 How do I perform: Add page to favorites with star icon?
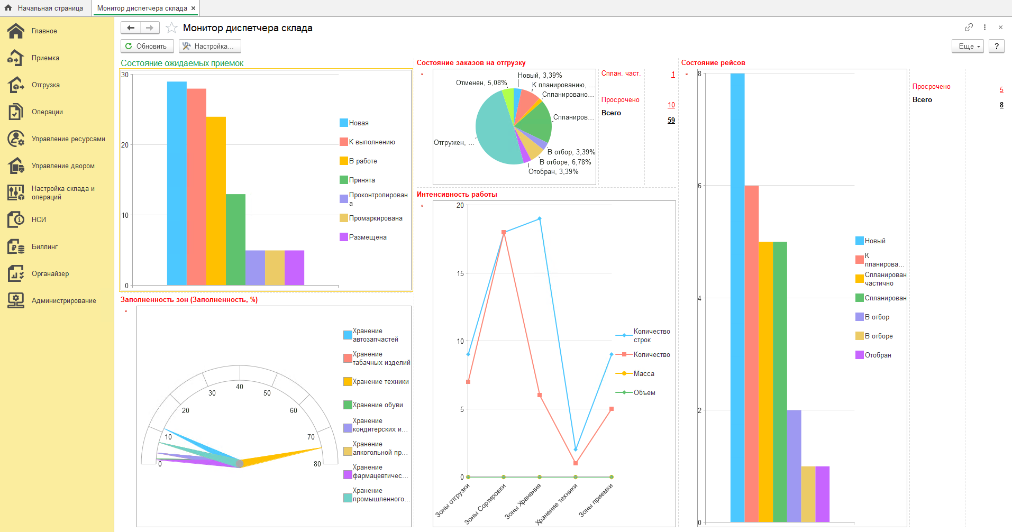[171, 28]
